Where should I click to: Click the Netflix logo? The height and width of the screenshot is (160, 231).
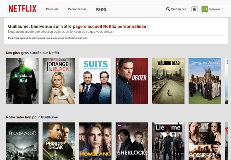[23, 9]
